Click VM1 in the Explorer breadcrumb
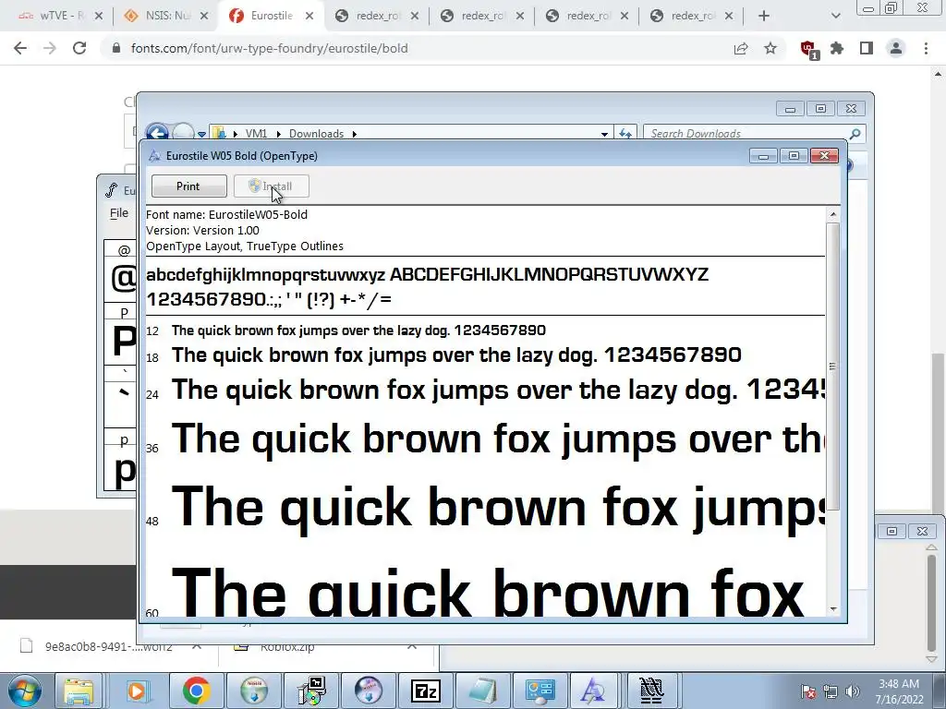The height and width of the screenshot is (709, 946). click(x=257, y=134)
